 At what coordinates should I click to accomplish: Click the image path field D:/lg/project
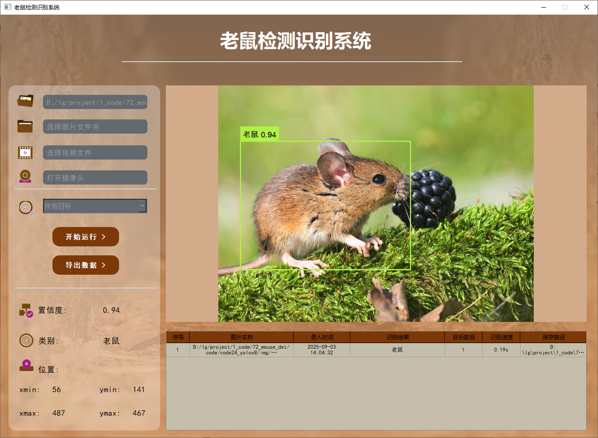click(95, 102)
